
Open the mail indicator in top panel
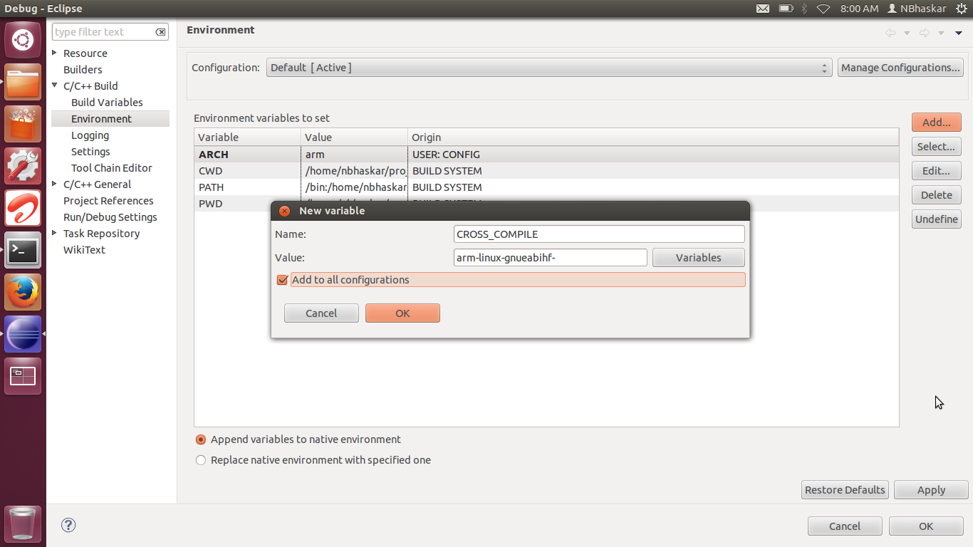click(763, 9)
